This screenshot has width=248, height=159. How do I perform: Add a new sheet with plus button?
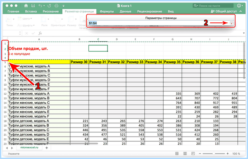point(47,148)
